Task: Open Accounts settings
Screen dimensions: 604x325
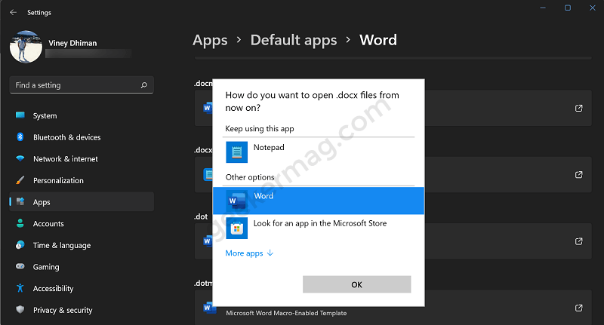Action: point(82,223)
